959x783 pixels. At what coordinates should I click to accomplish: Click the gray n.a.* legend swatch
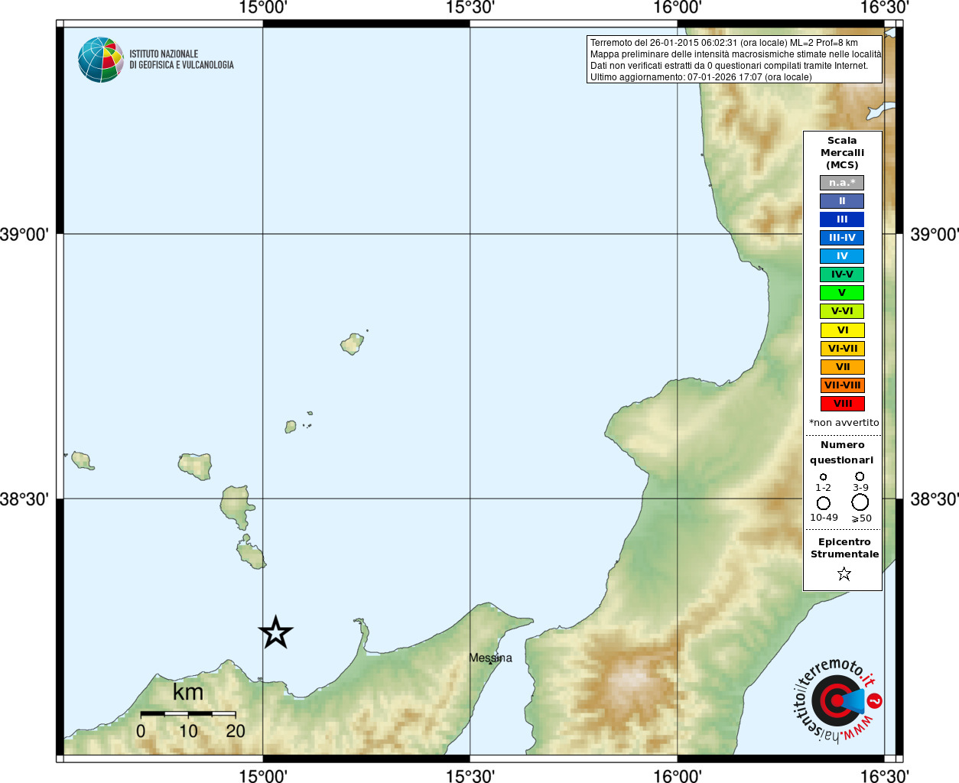coord(842,183)
